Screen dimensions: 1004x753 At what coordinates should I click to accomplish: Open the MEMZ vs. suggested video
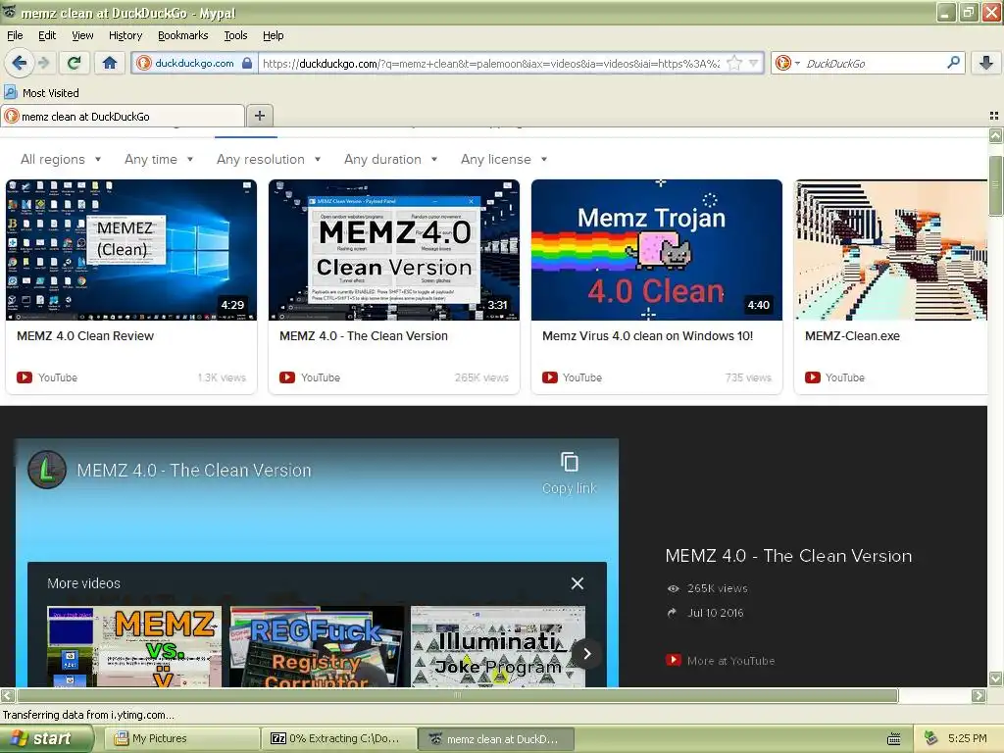134,647
